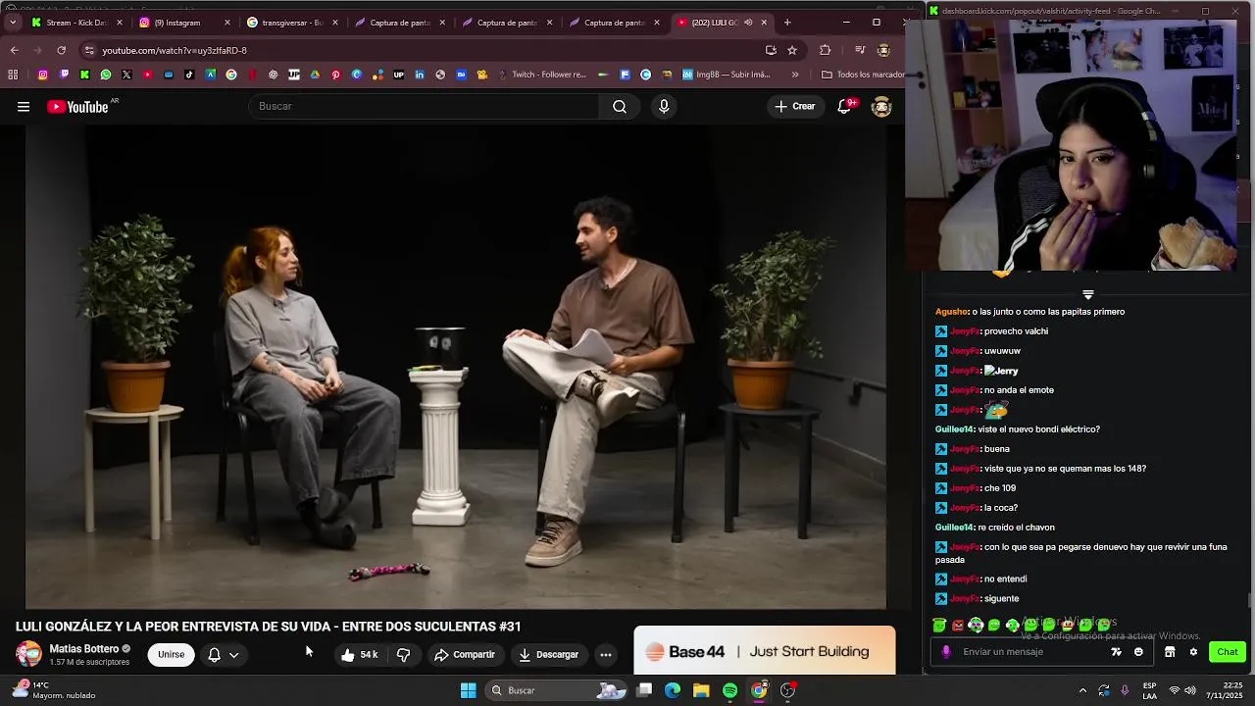Bookmark this page with the star icon
1255x706 pixels.
pyautogui.click(x=792, y=50)
